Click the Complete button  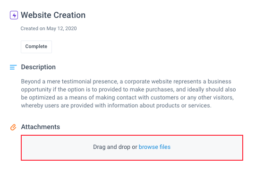tap(36, 47)
